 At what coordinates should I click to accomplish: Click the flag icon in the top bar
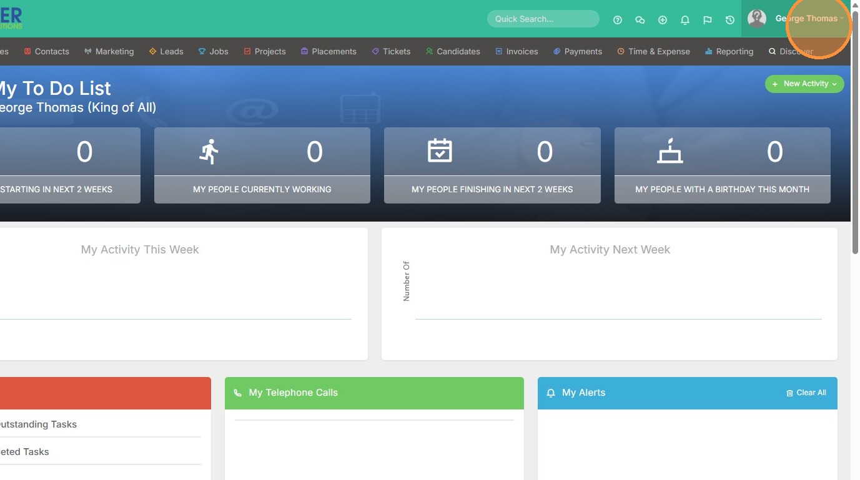708,20
